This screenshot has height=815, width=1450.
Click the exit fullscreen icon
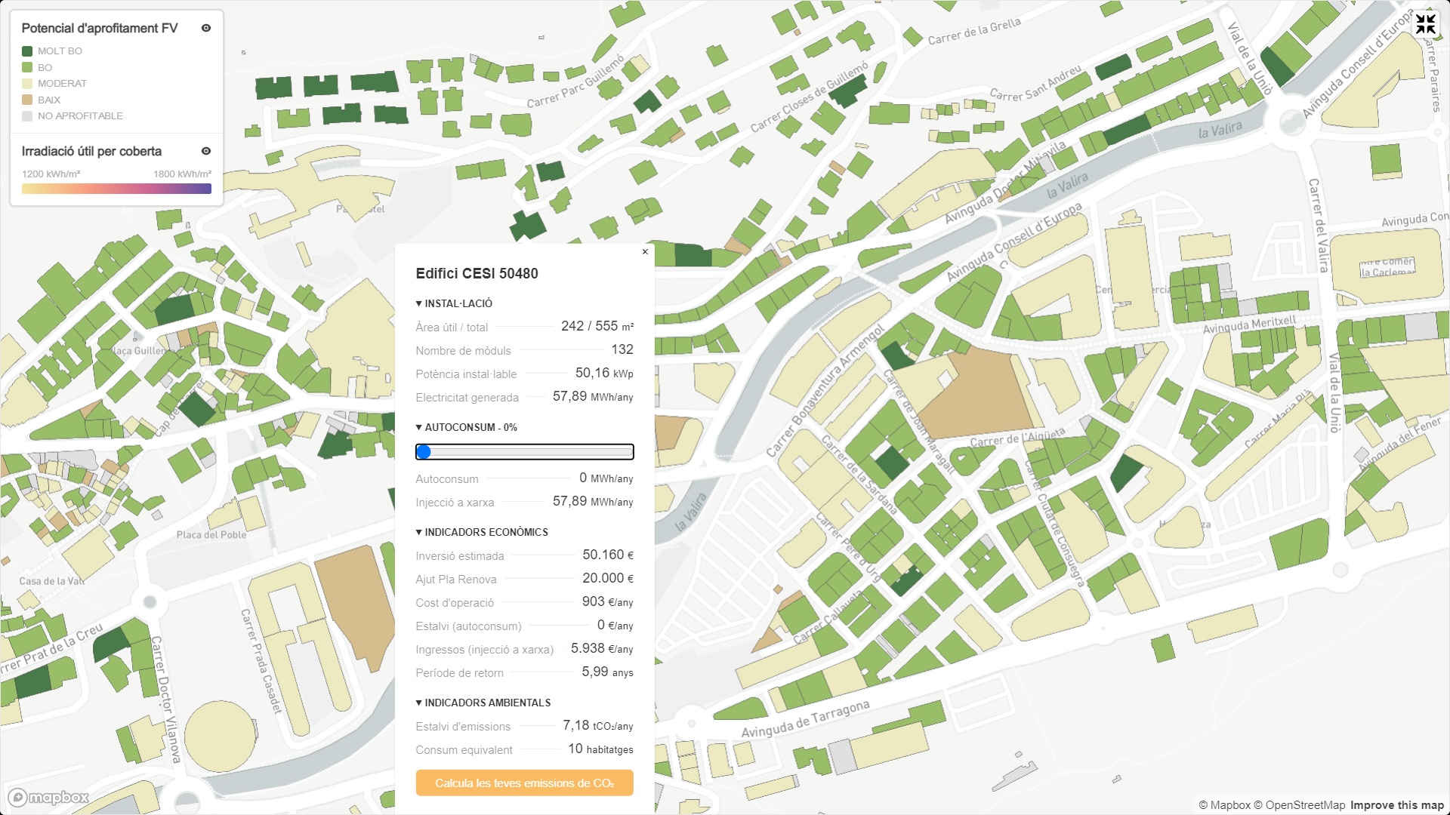click(x=1425, y=24)
